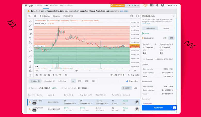Select the 7d date range
Screen dimensions: 201x117
tap(45, 75)
